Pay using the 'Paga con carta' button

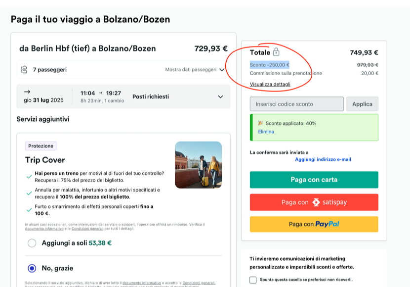tap(314, 180)
